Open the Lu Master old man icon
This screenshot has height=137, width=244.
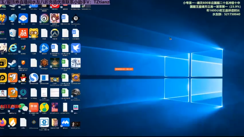(x=23, y=18)
